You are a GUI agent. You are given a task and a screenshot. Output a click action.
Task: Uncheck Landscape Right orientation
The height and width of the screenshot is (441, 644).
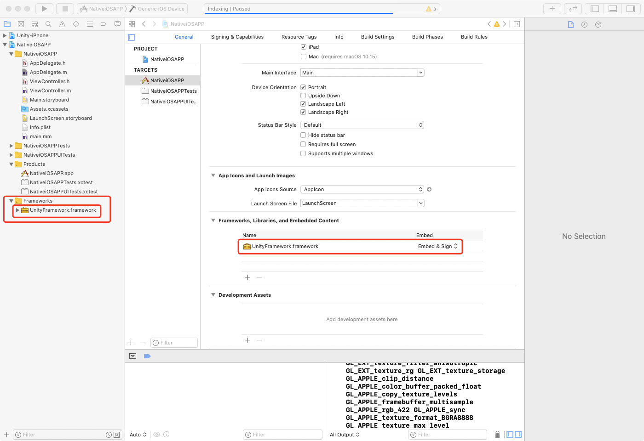tap(303, 112)
